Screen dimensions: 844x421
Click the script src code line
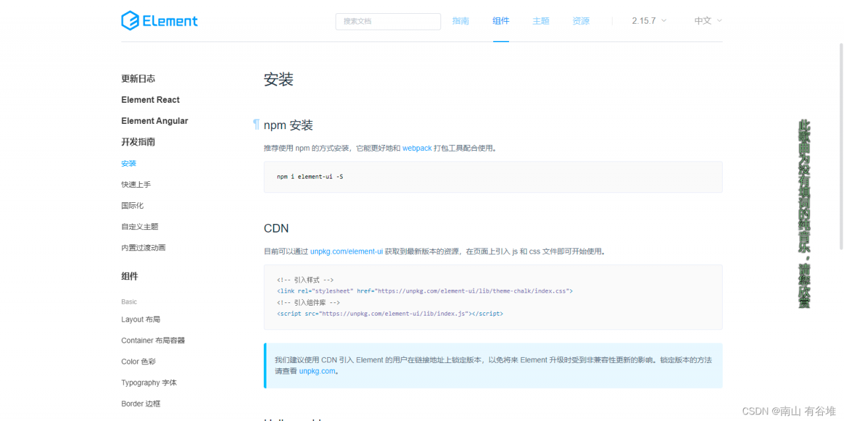click(x=390, y=314)
